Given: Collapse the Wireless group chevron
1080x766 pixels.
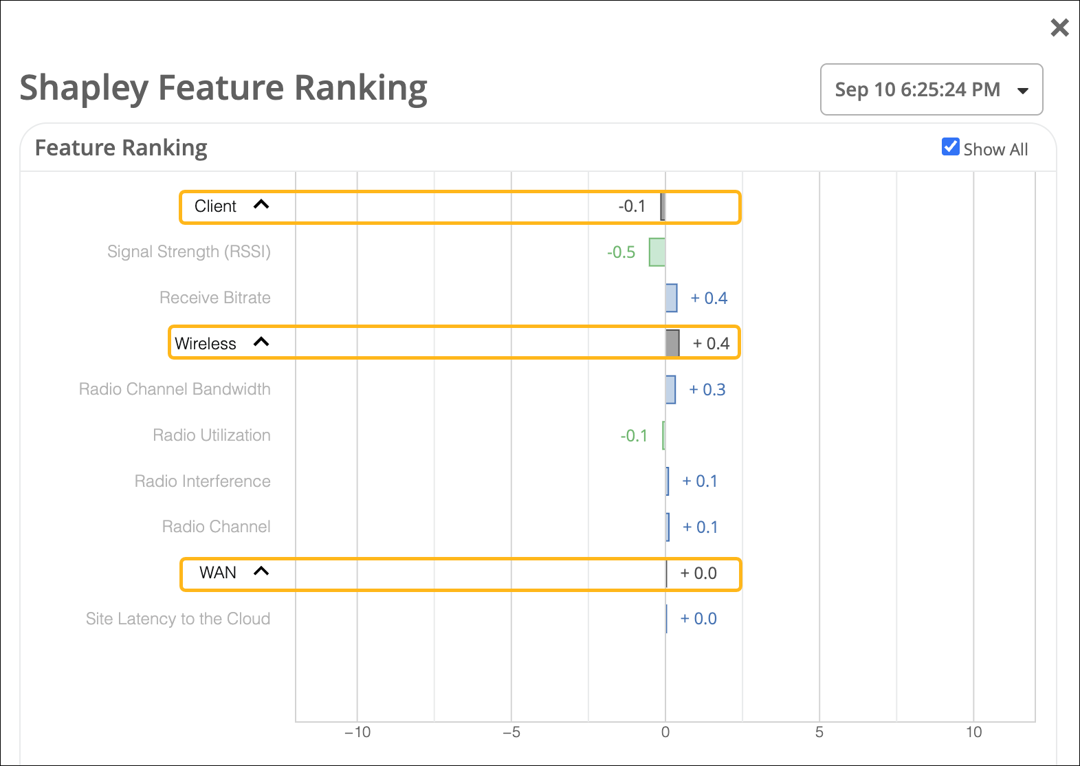Looking at the screenshot, I should [261, 342].
